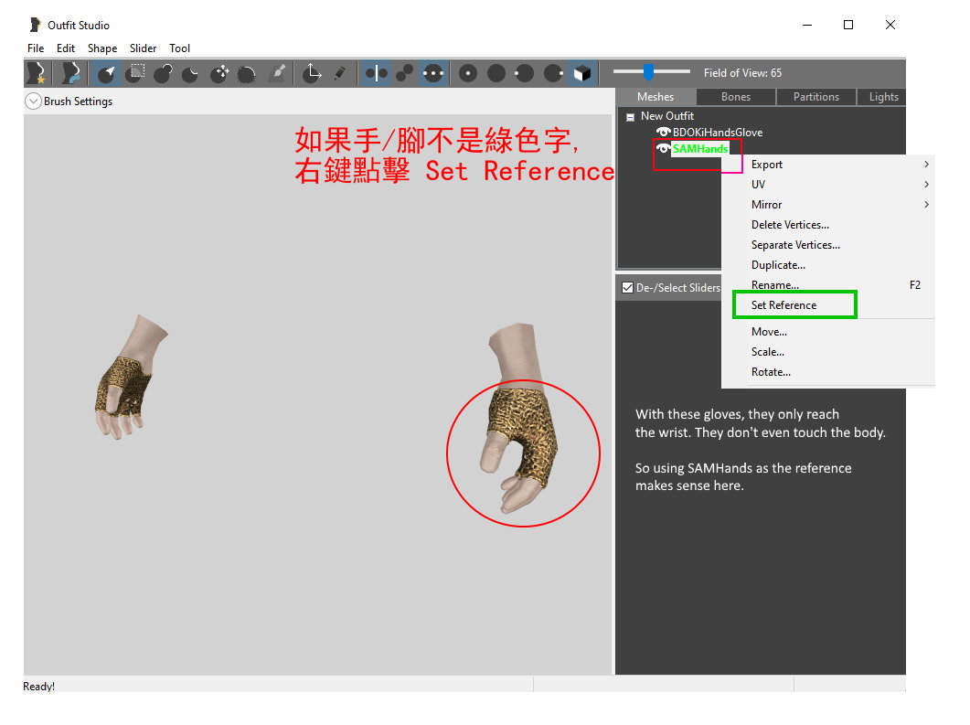The width and height of the screenshot is (970, 725).
Task: Hide the SAMHands mesh via eye icon
Action: [x=663, y=148]
